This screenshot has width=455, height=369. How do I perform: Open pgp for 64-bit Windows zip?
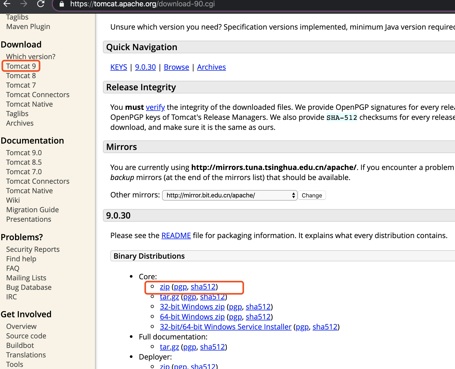click(x=235, y=317)
